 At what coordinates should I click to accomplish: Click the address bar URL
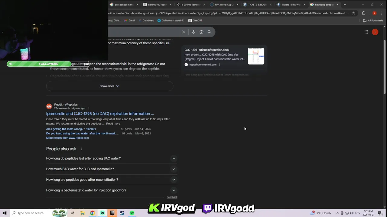point(228,13)
